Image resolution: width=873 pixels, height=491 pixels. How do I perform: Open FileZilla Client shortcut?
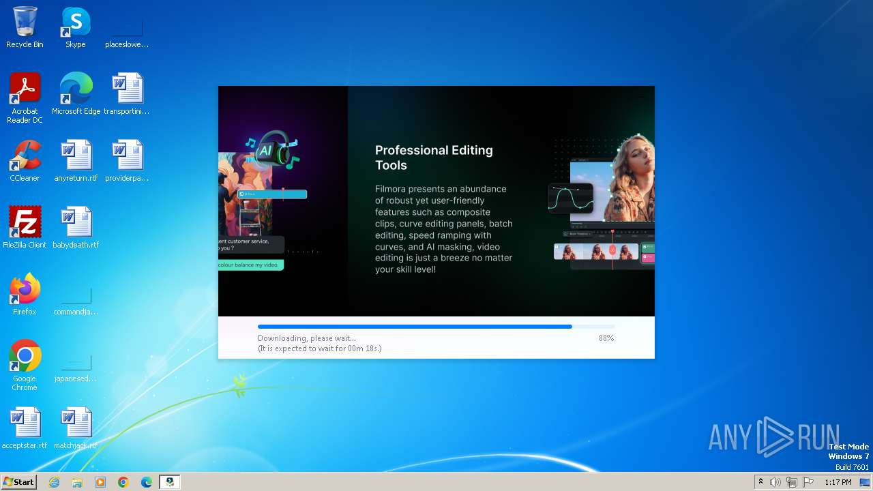(x=25, y=228)
